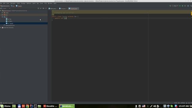Open the Refactor menu

tap(29, 3)
